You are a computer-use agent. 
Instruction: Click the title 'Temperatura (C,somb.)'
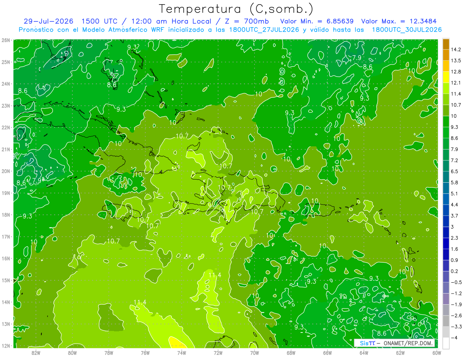click(x=236, y=9)
